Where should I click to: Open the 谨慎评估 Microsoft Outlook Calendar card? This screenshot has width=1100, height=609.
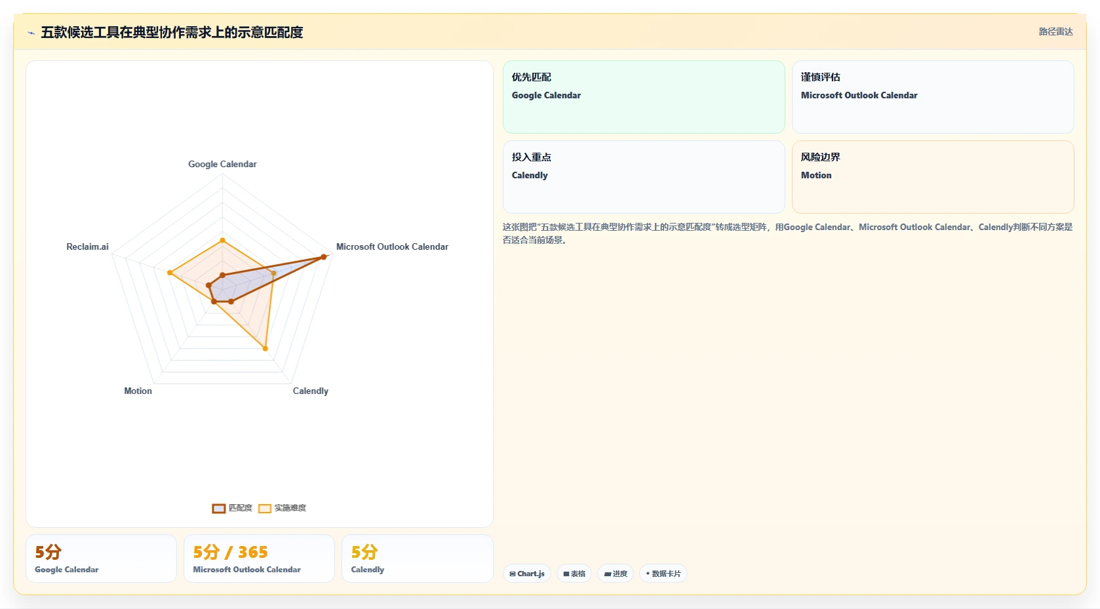coord(933,97)
